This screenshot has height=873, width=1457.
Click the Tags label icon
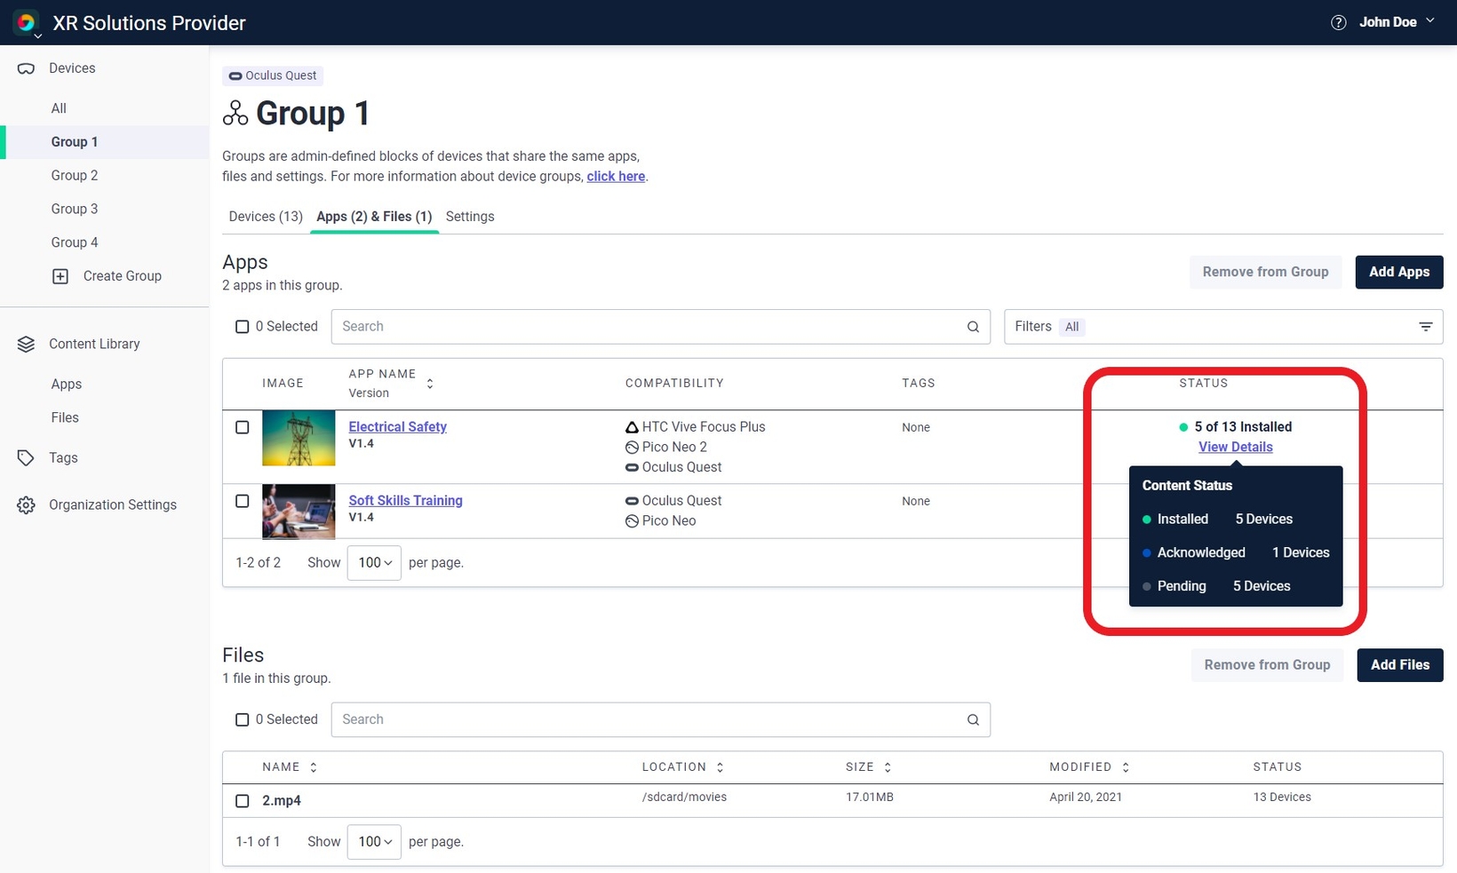tap(26, 457)
